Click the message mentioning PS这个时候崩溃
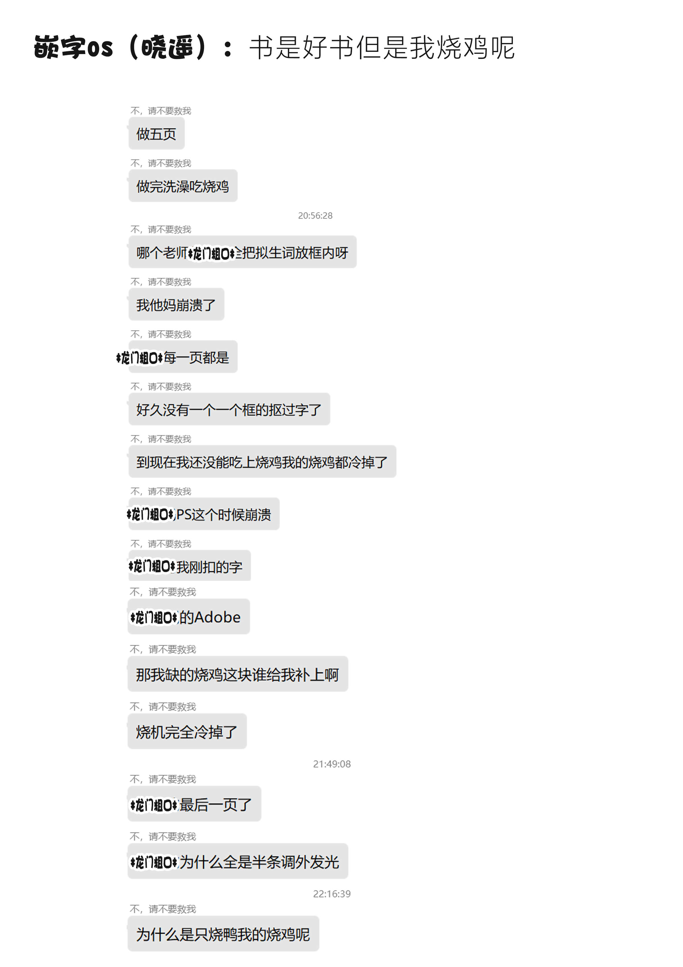Viewport: 683px width, 967px height. click(x=204, y=514)
